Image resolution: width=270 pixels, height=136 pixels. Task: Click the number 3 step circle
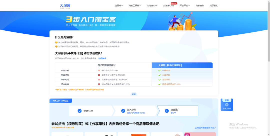167,111
